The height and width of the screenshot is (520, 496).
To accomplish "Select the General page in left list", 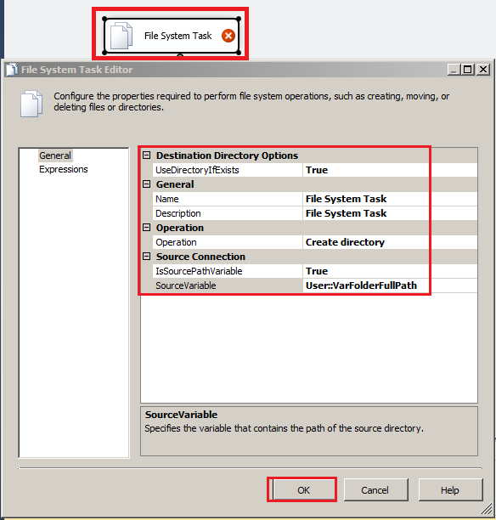I will pyautogui.click(x=55, y=155).
